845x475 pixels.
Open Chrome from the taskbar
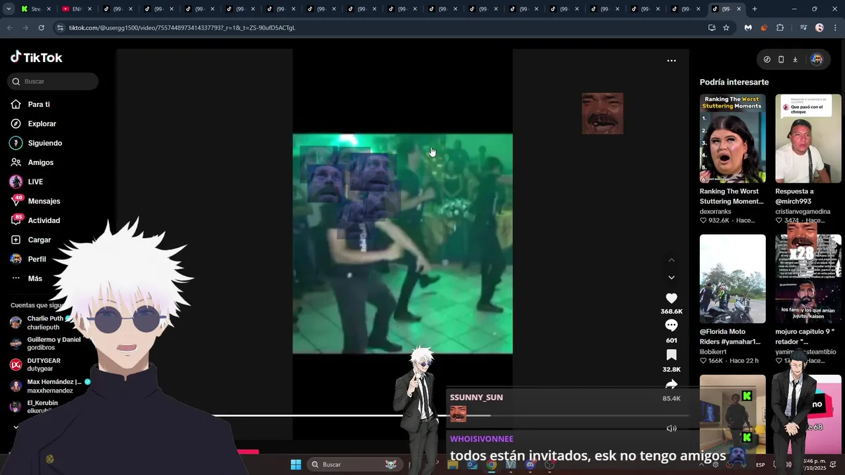point(492,464)
